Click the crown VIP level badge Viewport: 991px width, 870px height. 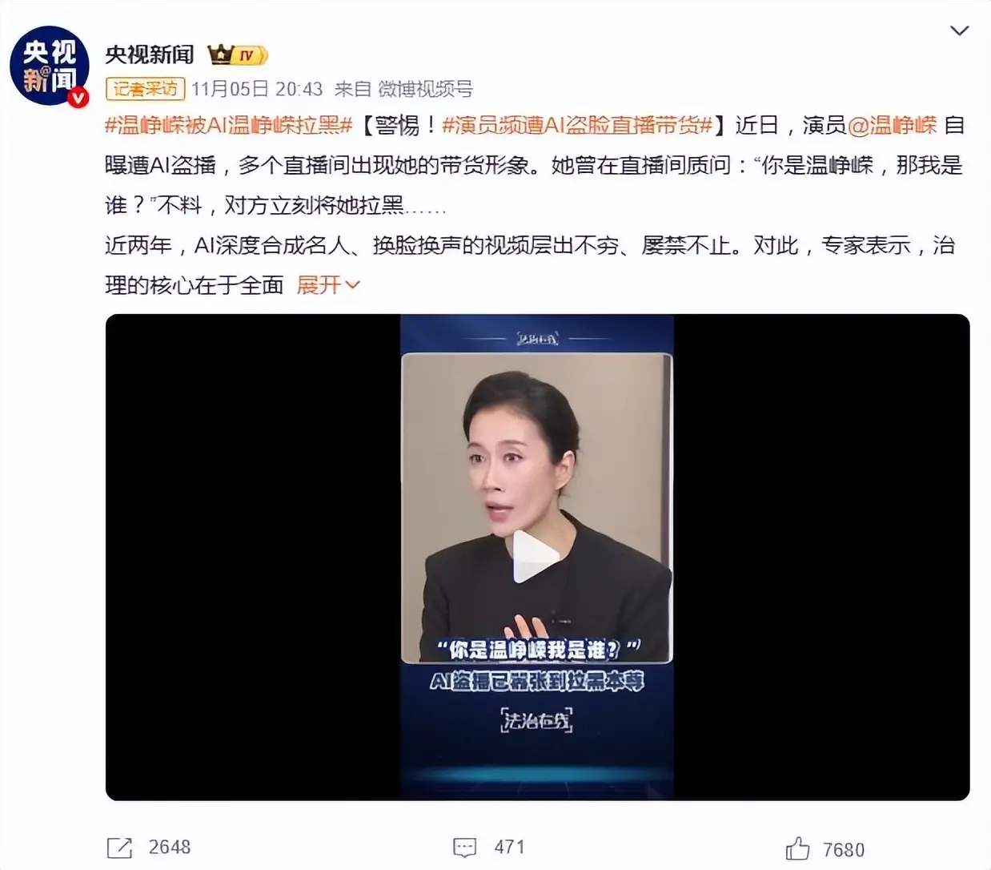point(237,54)
